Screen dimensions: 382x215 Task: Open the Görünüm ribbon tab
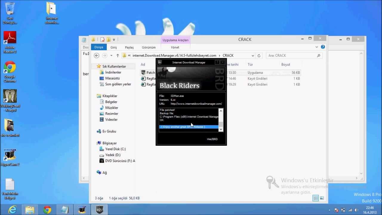pos(149,47)
